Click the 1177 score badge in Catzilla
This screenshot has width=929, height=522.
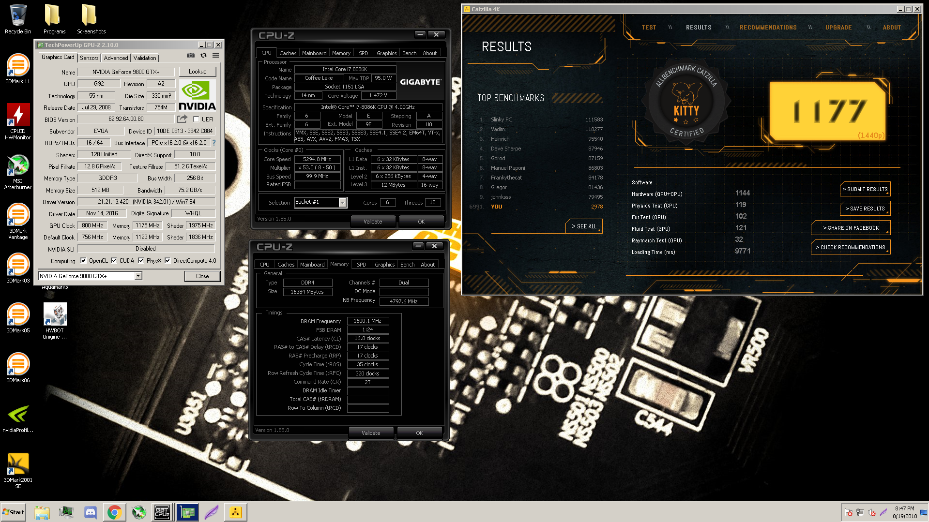click(x=827, y=111)
